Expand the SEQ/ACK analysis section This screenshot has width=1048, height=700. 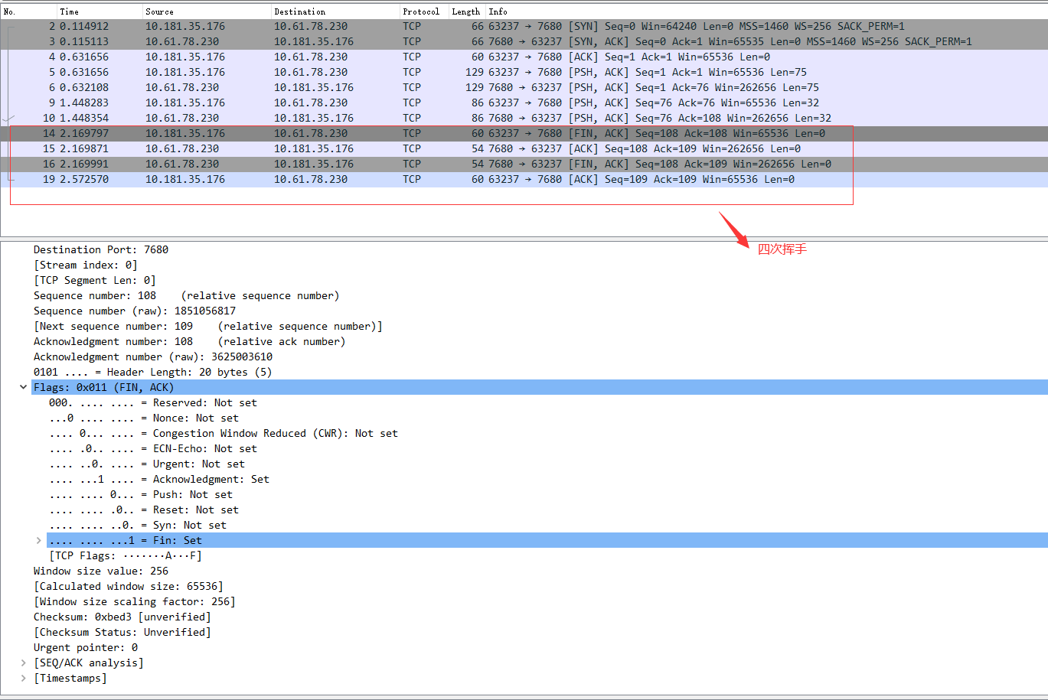[23, 663]
